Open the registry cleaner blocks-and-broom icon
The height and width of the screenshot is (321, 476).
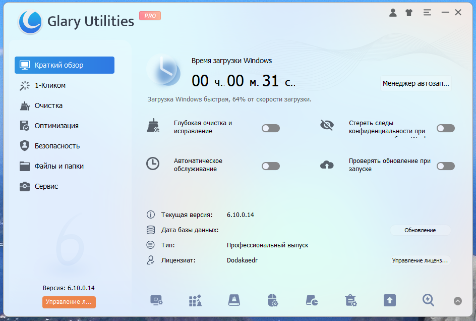[195, 300]
